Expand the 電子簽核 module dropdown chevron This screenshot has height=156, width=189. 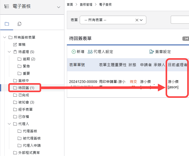tap(59, 7)
